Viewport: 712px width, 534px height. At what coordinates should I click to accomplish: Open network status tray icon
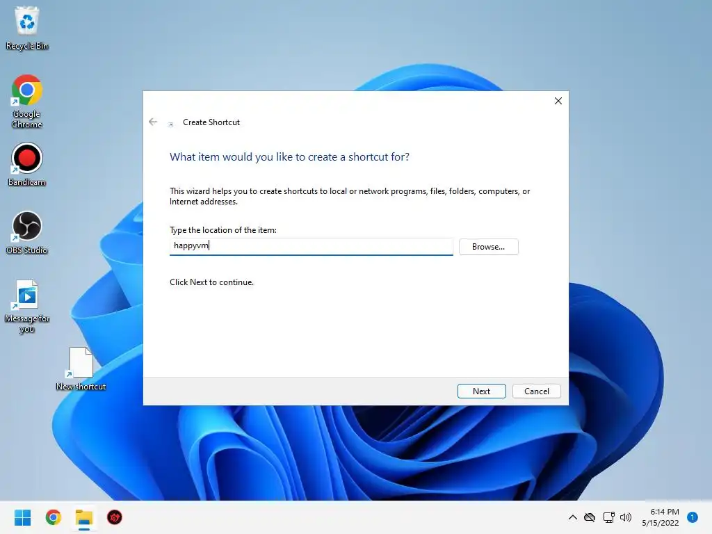pyautogui.click(x=608, y=517)
